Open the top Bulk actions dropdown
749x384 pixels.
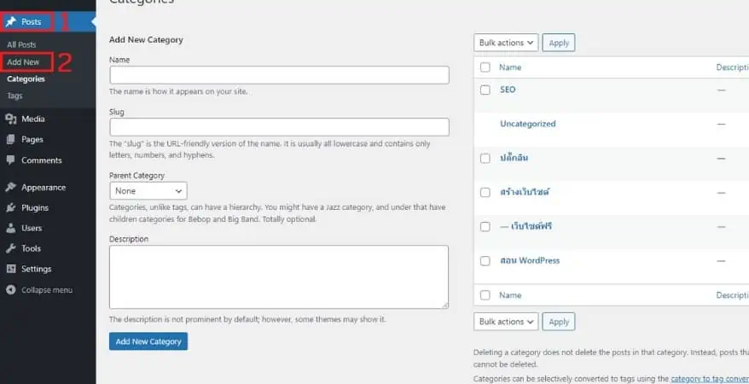click(506, 43)
